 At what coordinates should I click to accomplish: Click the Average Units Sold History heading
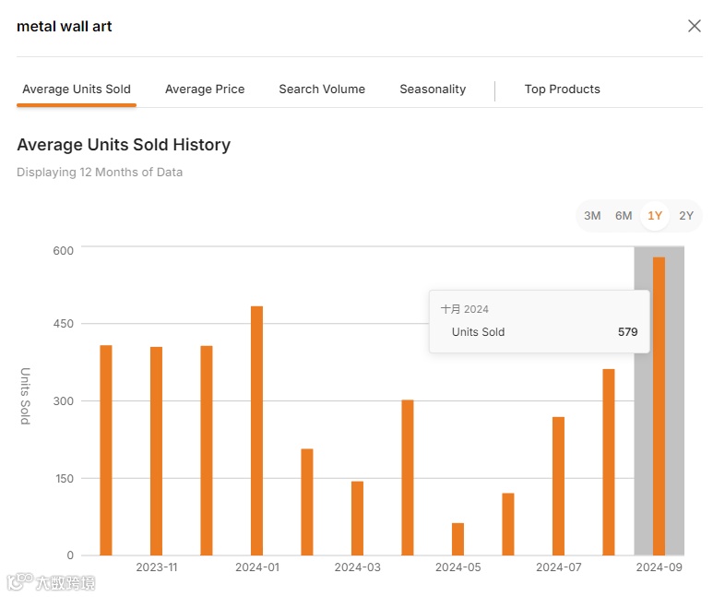124,145
